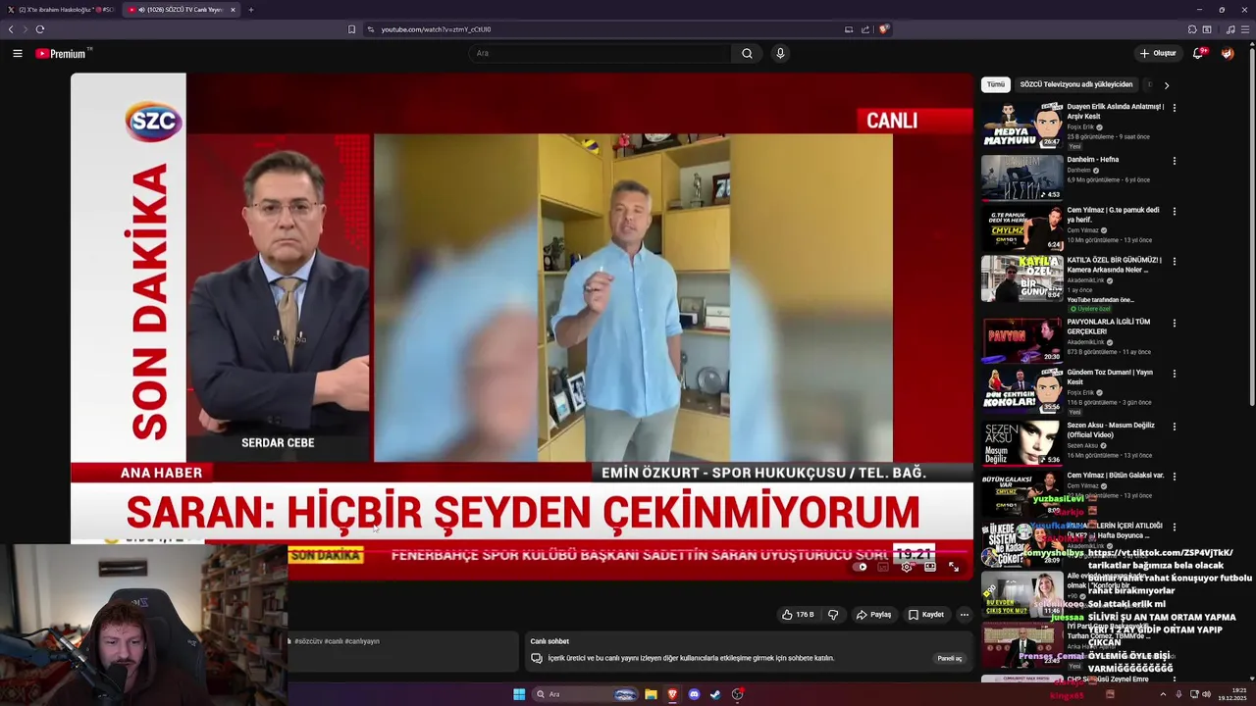Show hidden system tray icons
Viewport: 1256px width, 706px height.
[x=1163, y=694]
